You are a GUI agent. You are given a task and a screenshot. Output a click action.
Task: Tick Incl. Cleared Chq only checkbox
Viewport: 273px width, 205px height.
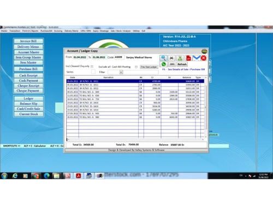tap(92, 67)
